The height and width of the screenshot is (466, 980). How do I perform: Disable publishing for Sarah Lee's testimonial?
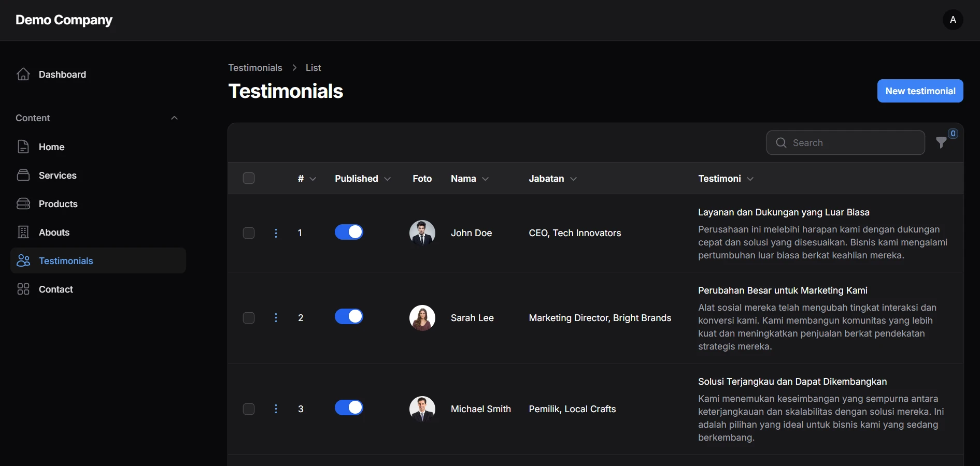pos(349,317)
